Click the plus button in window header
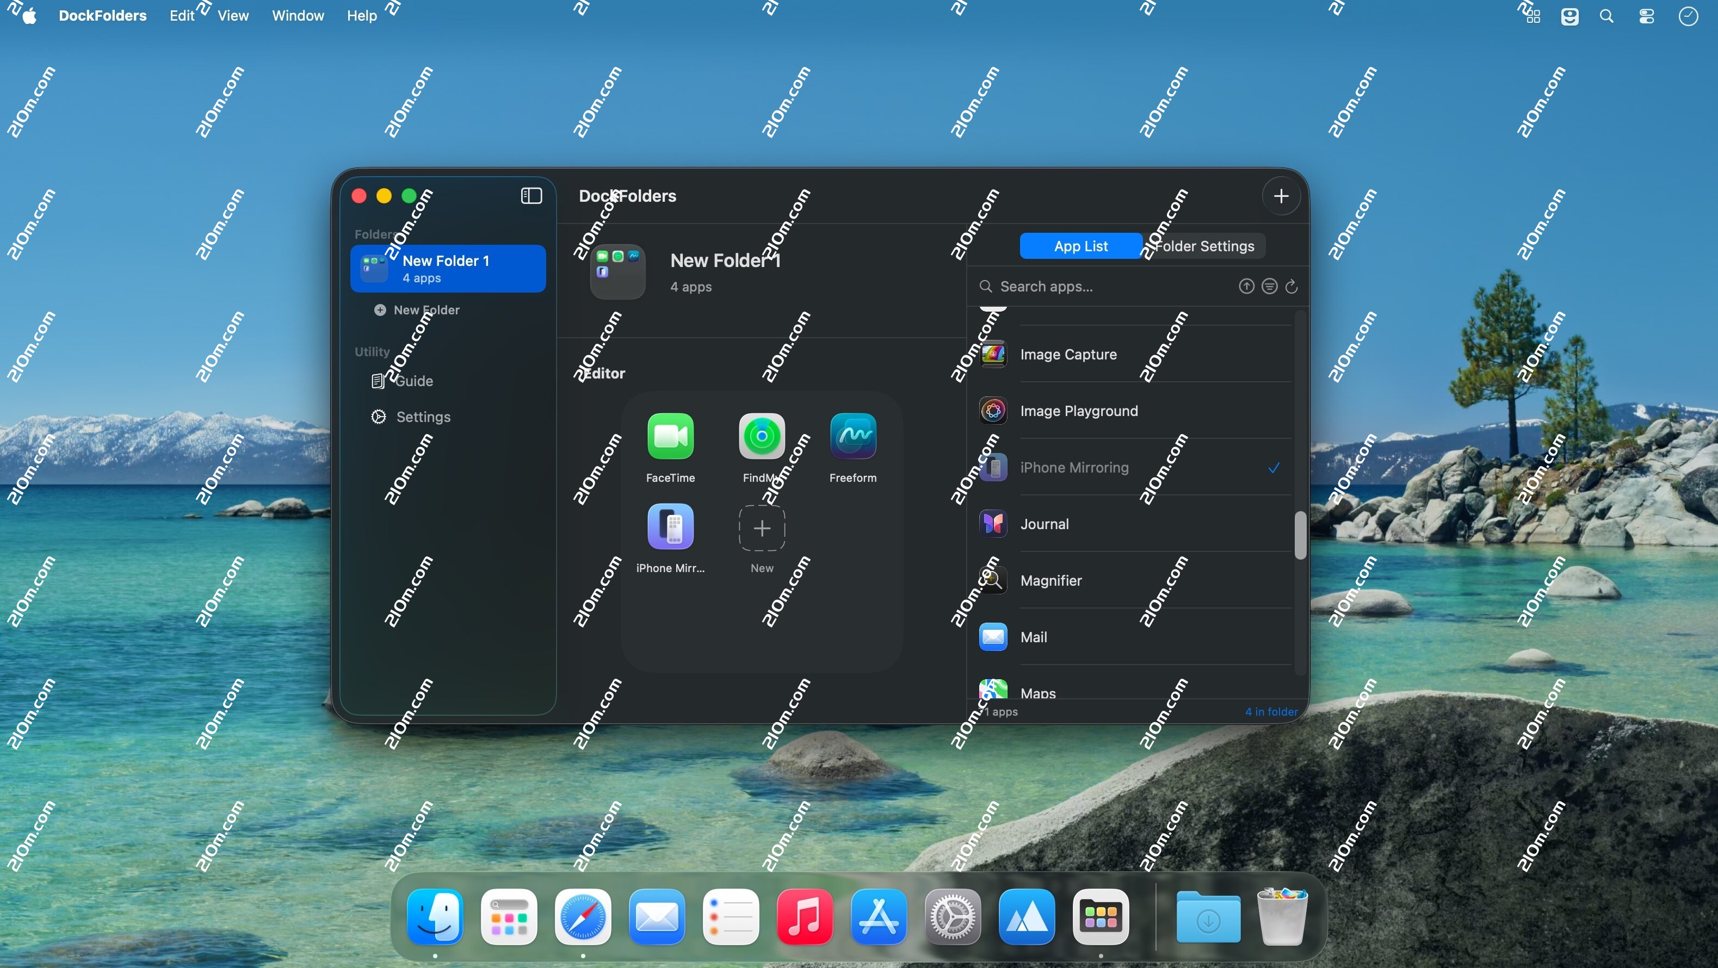Viewport: 1718px width, 968px height. tap(1281, 196)
